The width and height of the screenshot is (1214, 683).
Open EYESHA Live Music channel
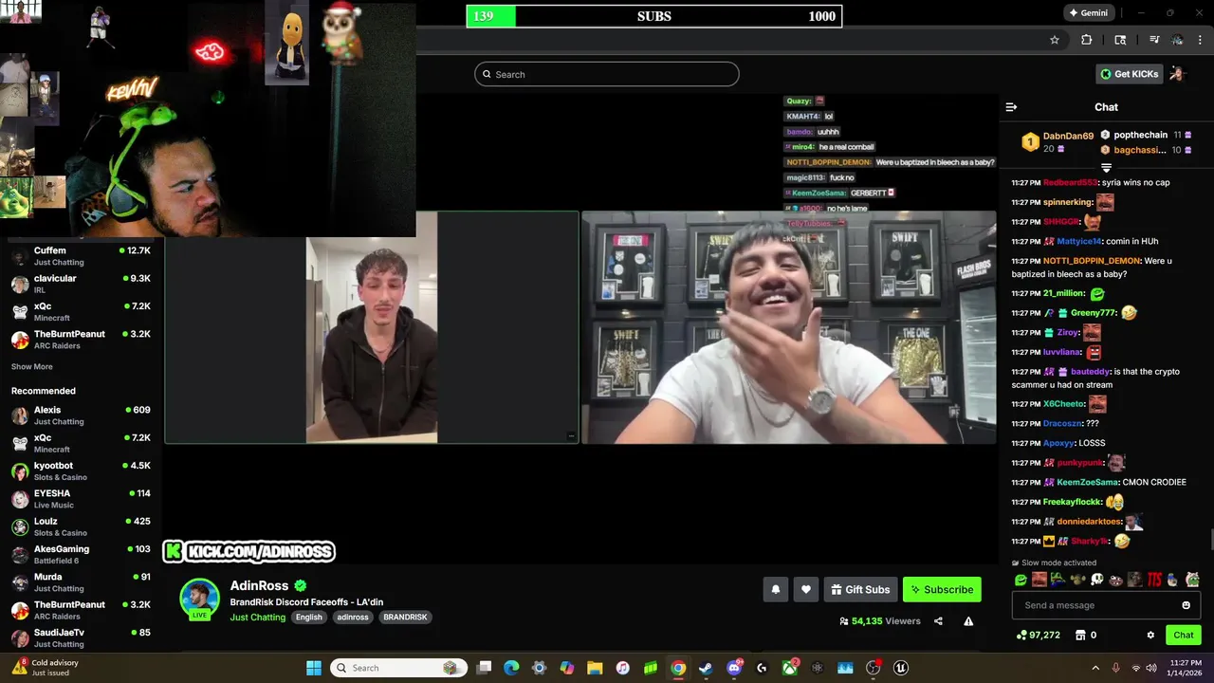tap(81, 499)
